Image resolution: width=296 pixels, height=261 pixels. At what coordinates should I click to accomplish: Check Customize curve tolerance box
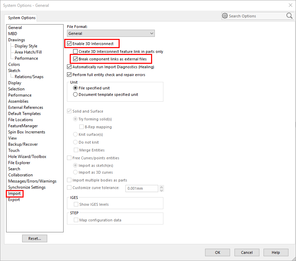coord(69,188)
